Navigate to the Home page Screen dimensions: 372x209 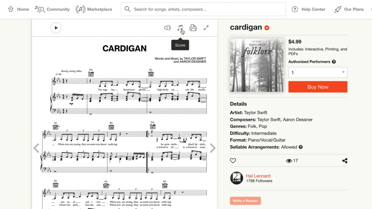coord(18,9)
